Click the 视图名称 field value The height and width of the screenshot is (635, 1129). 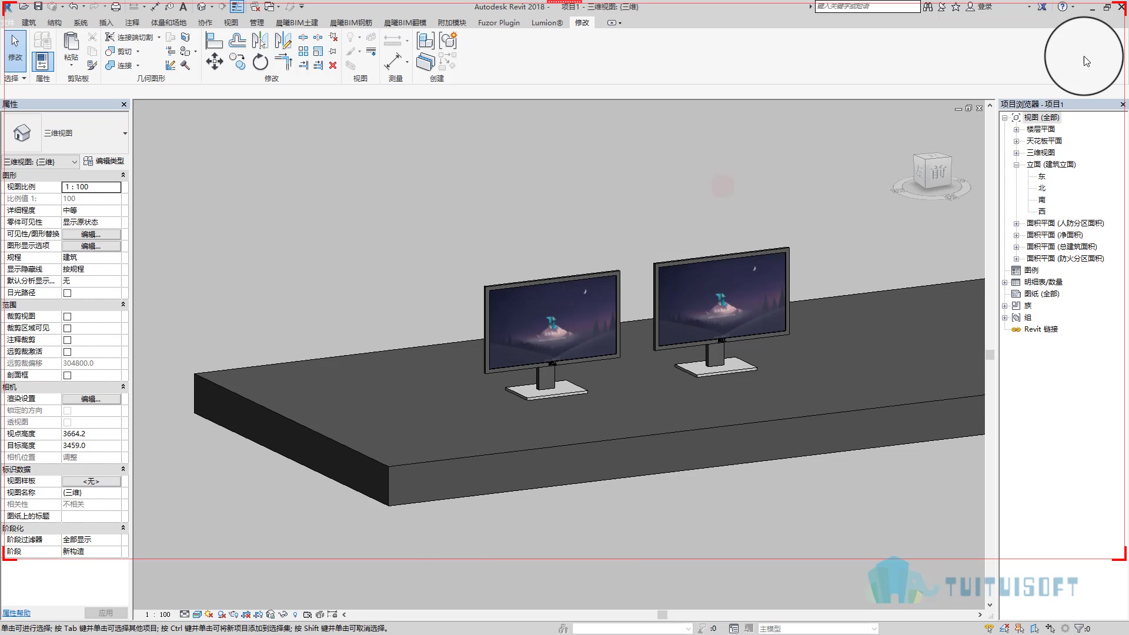coord(91,493)
